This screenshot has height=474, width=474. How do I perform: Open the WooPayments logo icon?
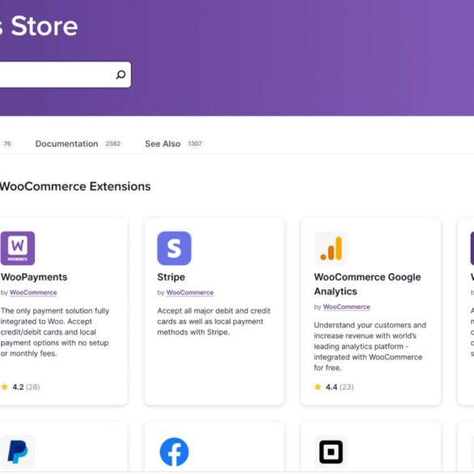pos(18,248)
